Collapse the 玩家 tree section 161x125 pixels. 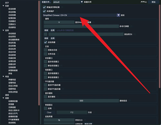point(3,6)
